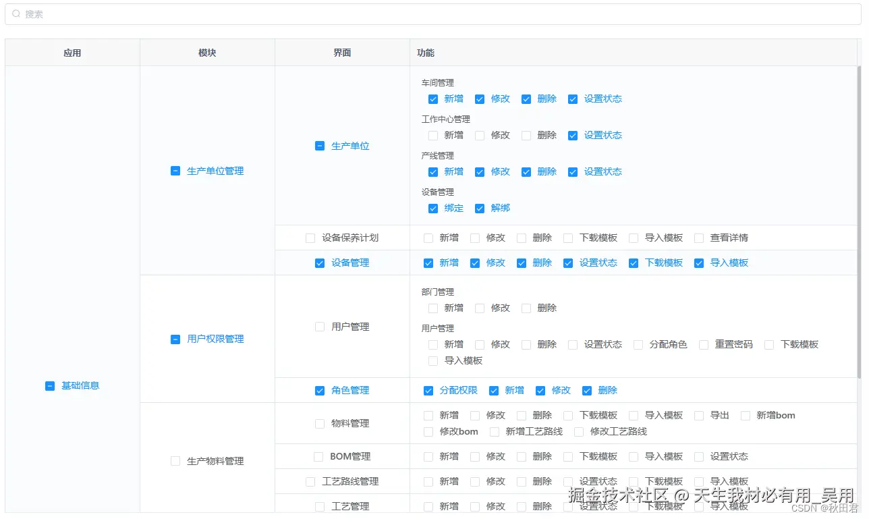The image size is (869, 519).
Task: Uncheck 修改 under 车间管理
Action: [479, 99]
